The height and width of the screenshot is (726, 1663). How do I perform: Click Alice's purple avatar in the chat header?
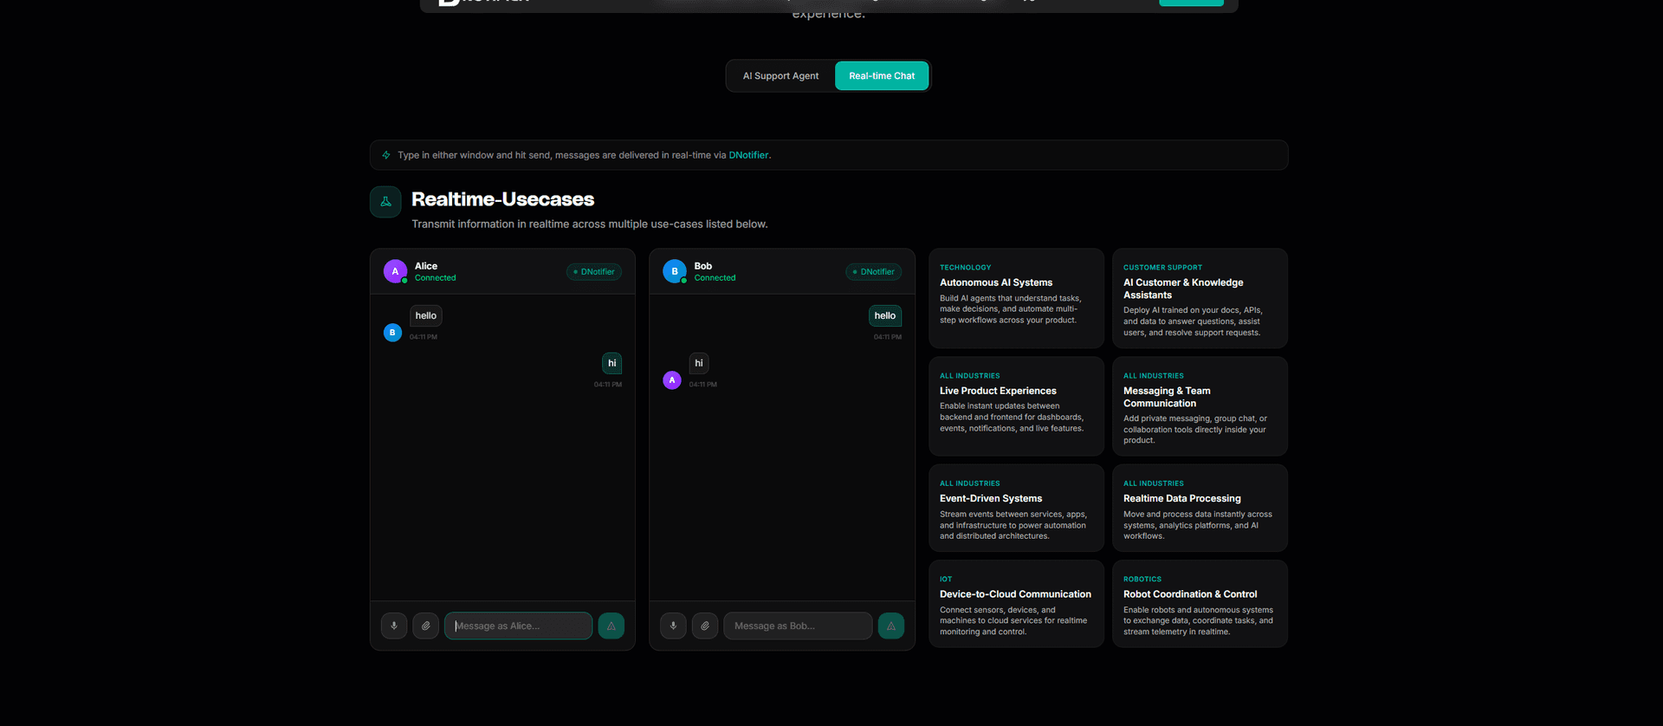click(x=395, y=271)
